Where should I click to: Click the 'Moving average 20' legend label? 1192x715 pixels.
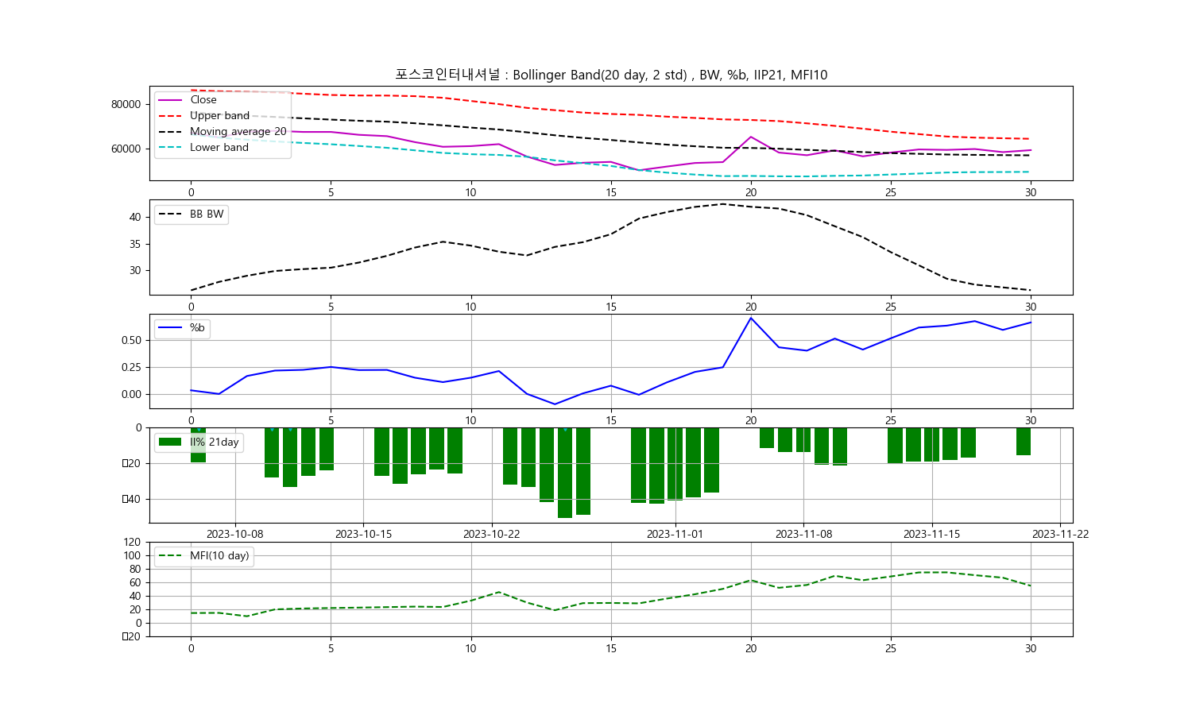tap(238, 131)
